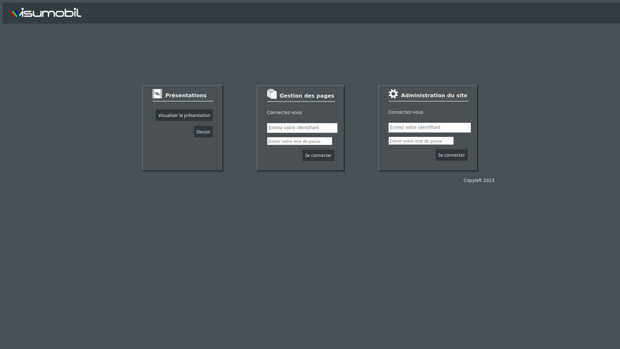Viewport: 620px width, 349px height.
Task: Click the Présentations slideshow icon
Action: tap(157, 94)
